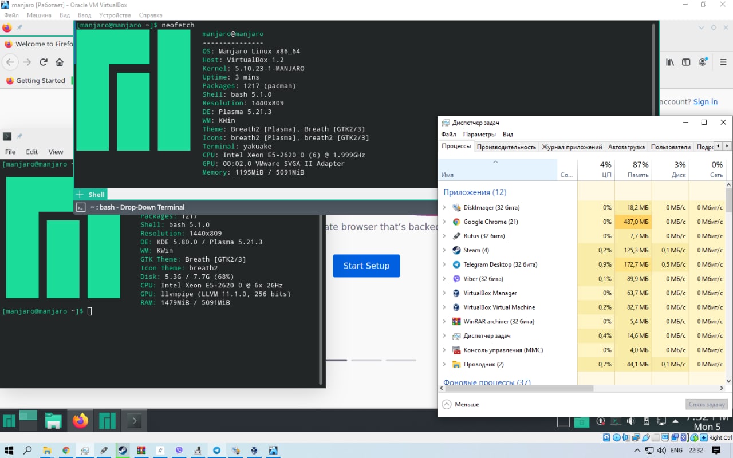Image resolution: width=733 pixels, height=458 pixels.
Task: Switch to Автозагрузка tab
Action: [x=626, y=147]
